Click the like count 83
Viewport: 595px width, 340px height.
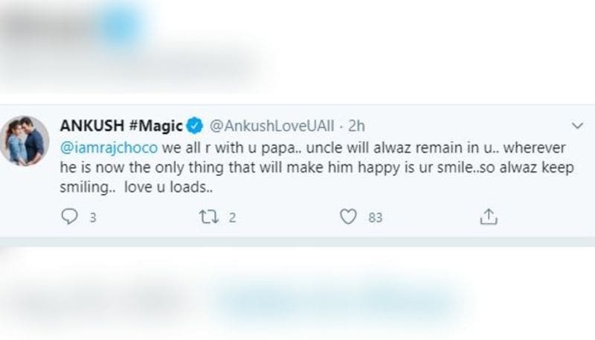376,218
